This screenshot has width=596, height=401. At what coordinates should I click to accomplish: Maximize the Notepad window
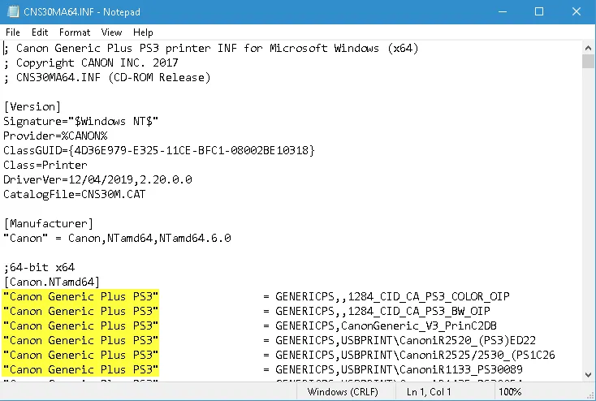[x=539, y=12]
